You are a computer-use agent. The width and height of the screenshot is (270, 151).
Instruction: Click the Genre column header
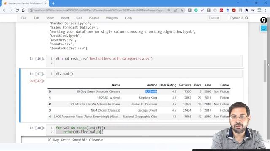pos(224,85)
